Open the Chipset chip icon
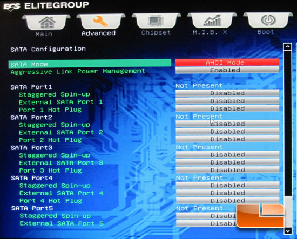The image size is (297, 239). (x=156, y=21)
